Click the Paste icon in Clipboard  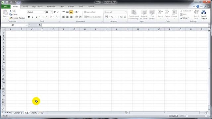point(5,13)
